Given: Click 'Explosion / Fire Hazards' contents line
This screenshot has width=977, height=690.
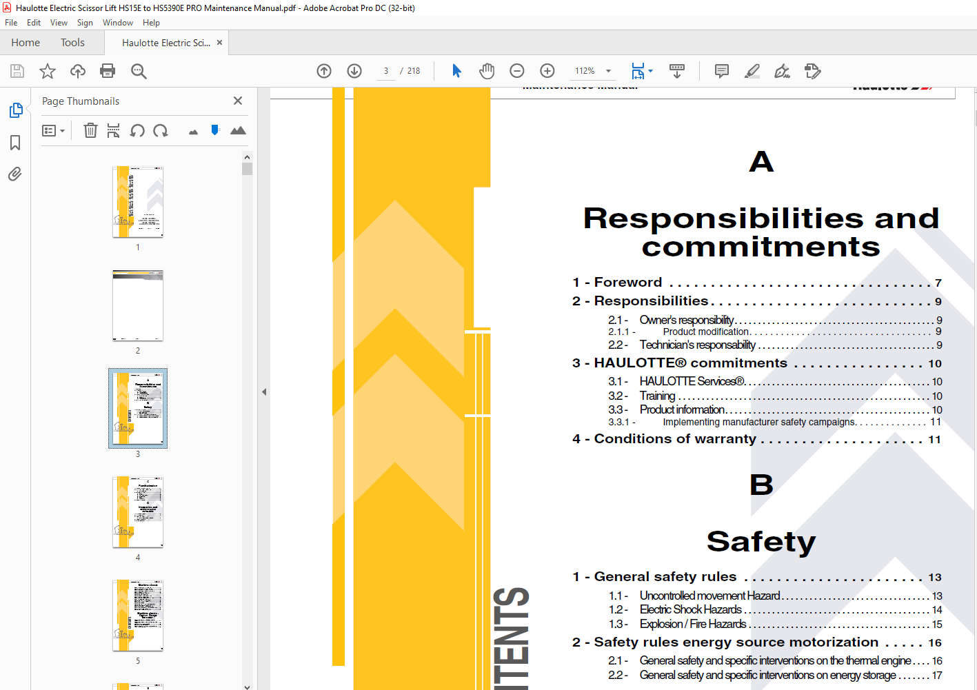Looking at the screenshot, I should (x=775, y=624).
